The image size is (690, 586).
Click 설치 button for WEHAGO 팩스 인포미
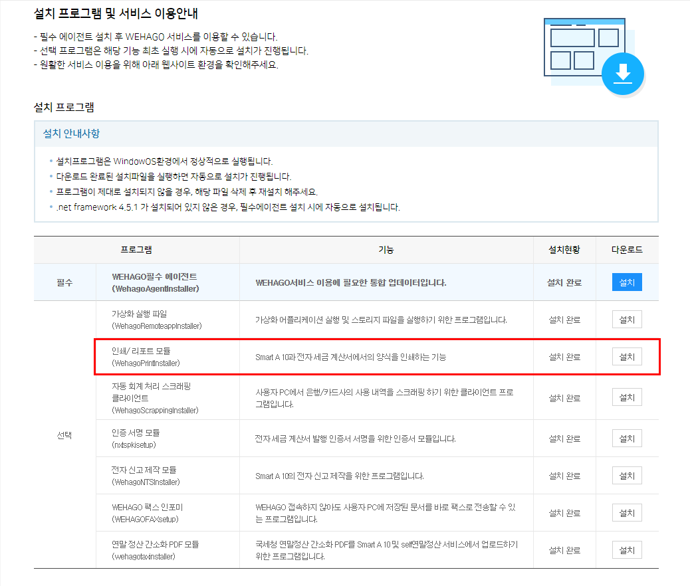click(626, 513)
